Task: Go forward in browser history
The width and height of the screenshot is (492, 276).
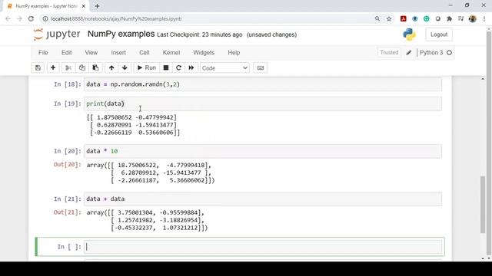Action: (19, 18)
